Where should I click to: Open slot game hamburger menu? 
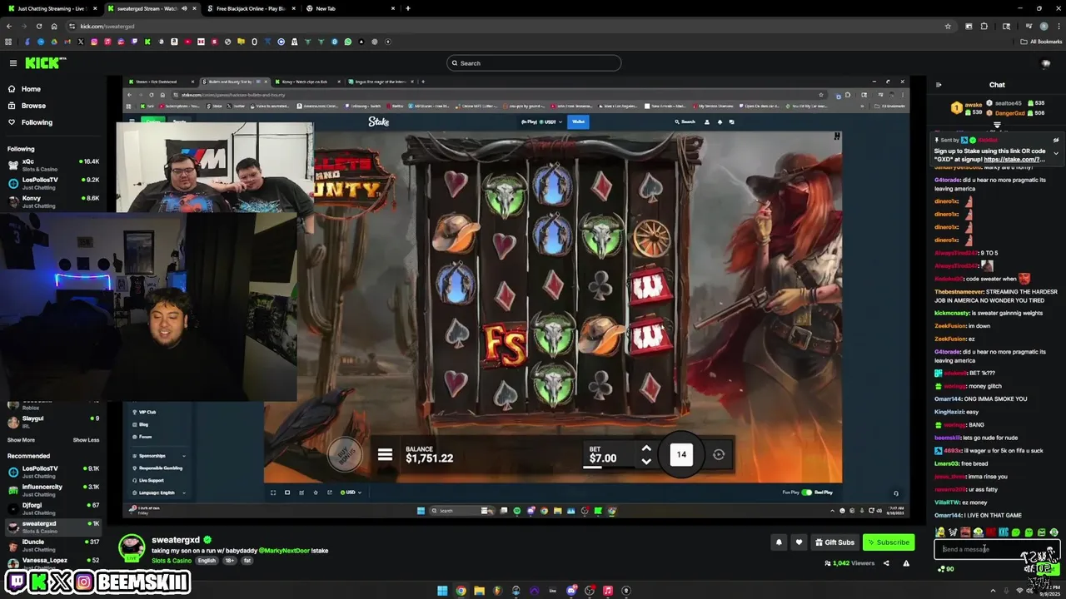[x=385, y=455]
